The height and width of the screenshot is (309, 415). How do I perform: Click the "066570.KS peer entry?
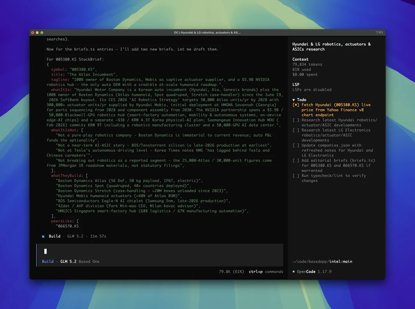(67, 226)
